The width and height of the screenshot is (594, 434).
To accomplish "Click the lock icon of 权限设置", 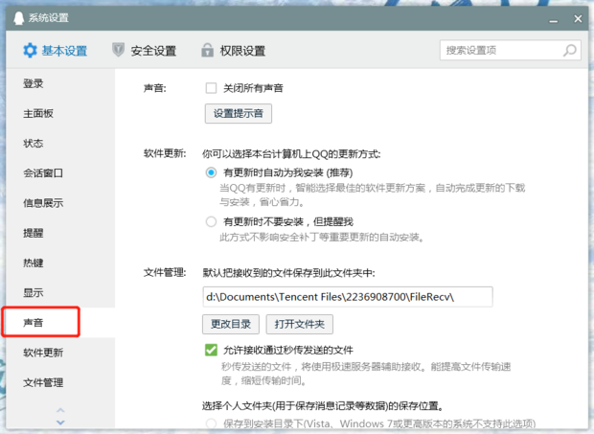I will [x=207, y=50].
